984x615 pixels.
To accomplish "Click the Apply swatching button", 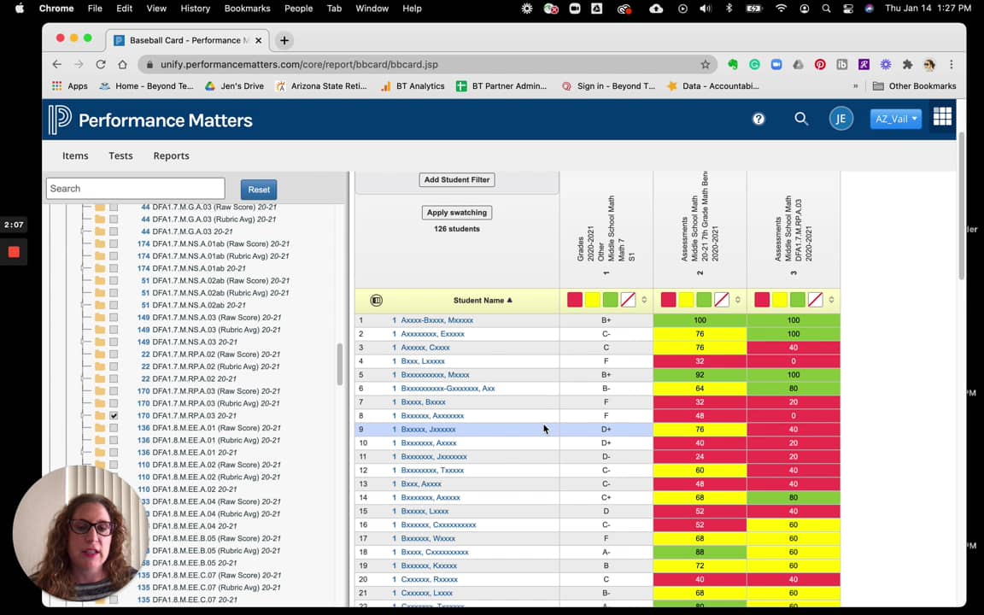I will [457, 213].
